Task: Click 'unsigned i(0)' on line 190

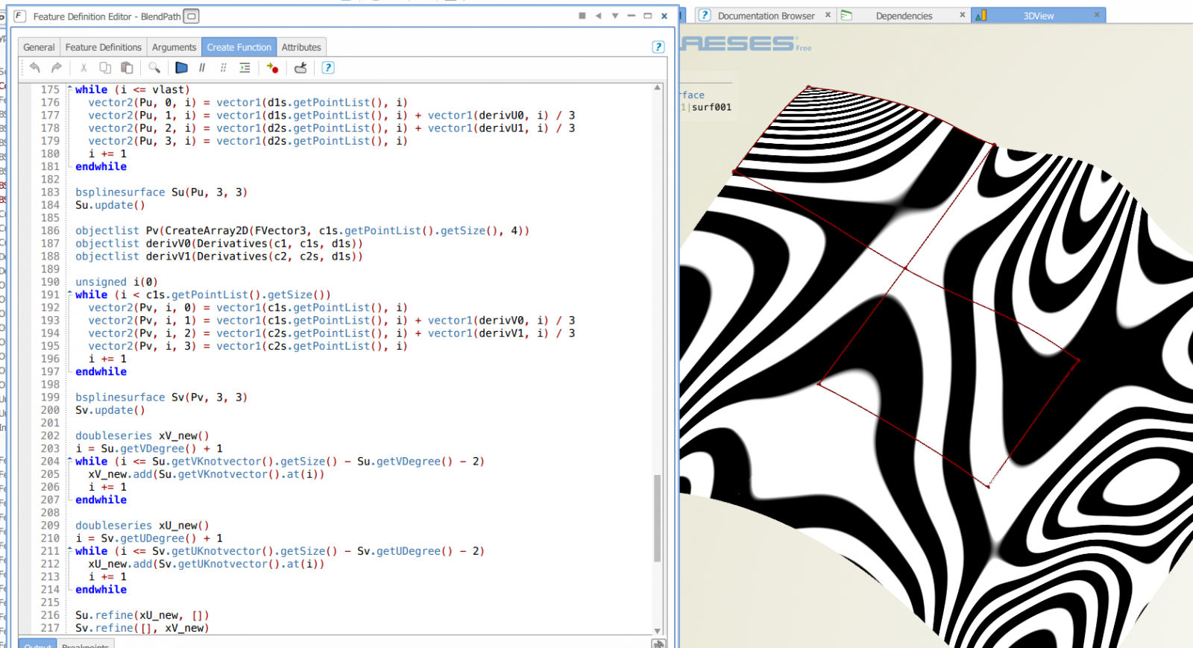Action: coord(116,282)
